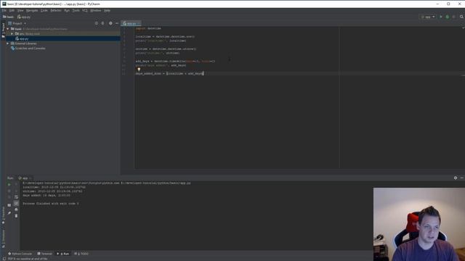
Task: Select app.py in the project tree
Action: 24,38
